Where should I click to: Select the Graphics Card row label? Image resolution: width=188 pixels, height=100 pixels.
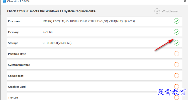click(x=17, y=87)
